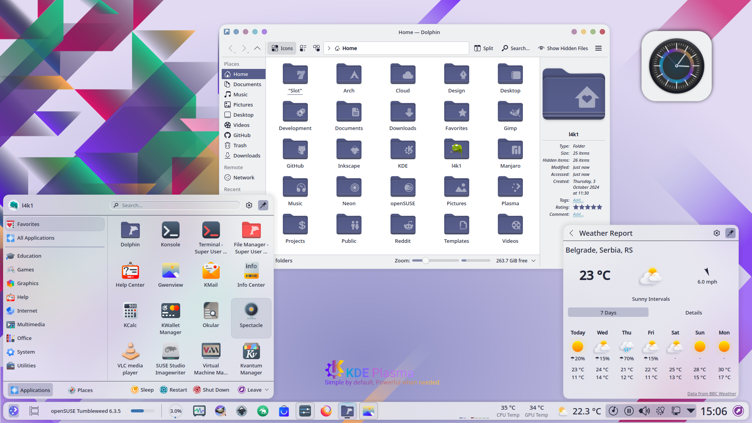
Task: Click the disk usage bar in Dolphin status
Action: [475, 260]
